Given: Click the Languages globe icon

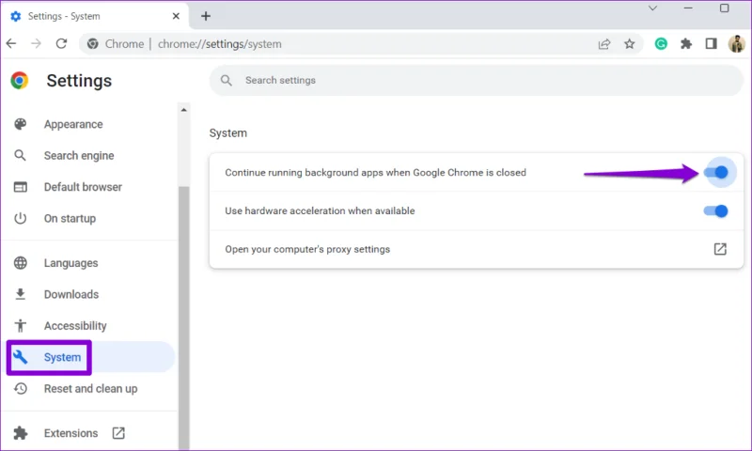Looking at the screenshot, I should pyautogui.click(x=20, y=263).
